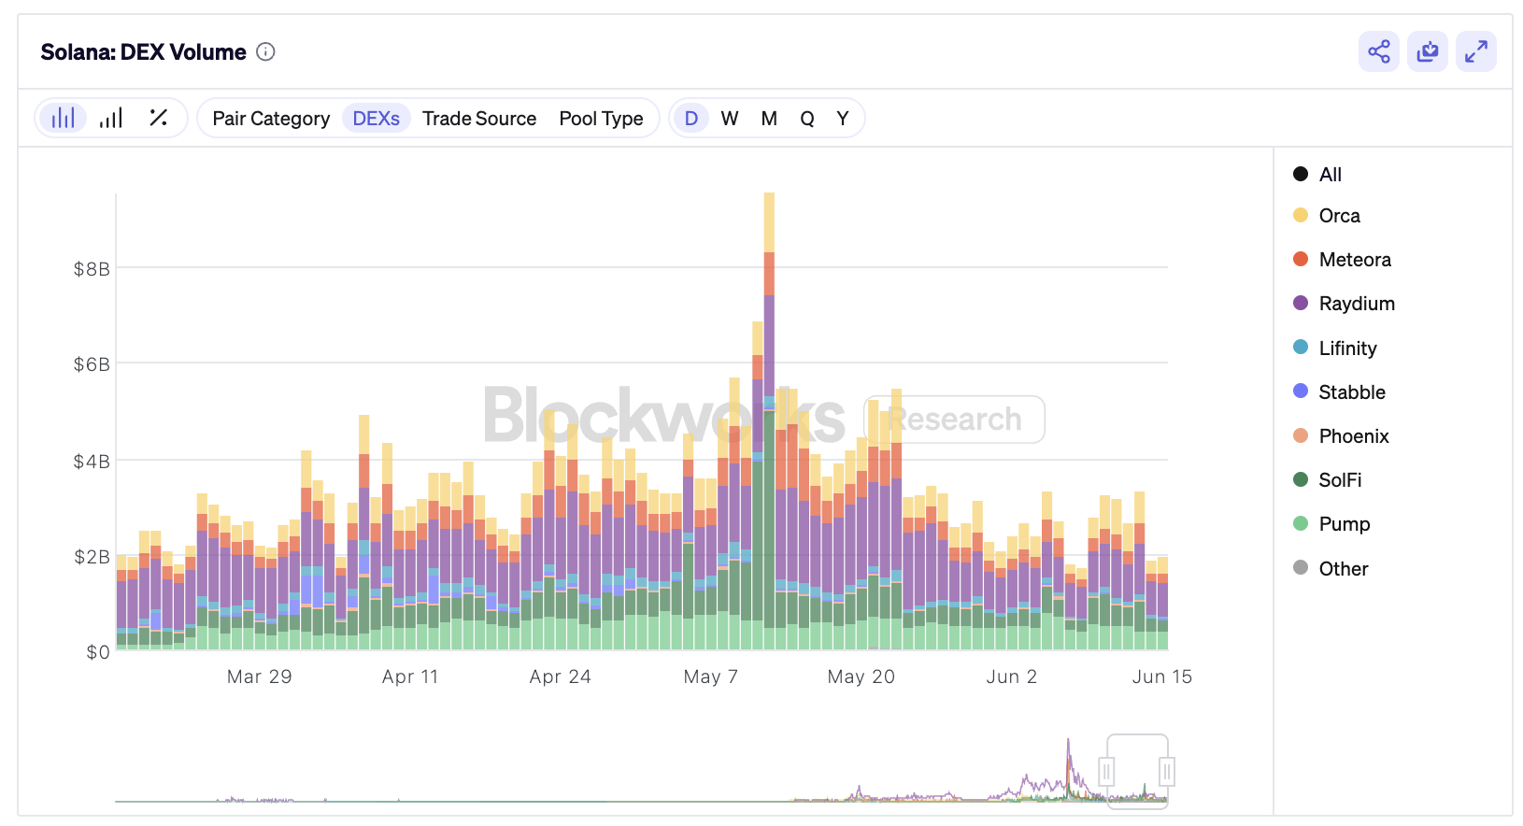Toggle the Orca series in legend
This screenshot has height=826, width=1523.
(1339, 216)
